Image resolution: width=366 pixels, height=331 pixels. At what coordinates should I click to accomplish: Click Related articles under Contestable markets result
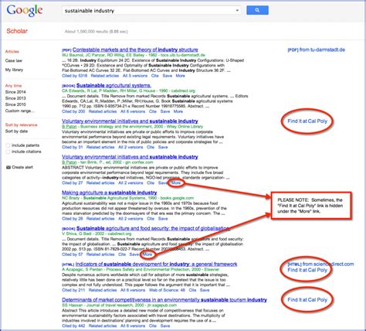105,76
